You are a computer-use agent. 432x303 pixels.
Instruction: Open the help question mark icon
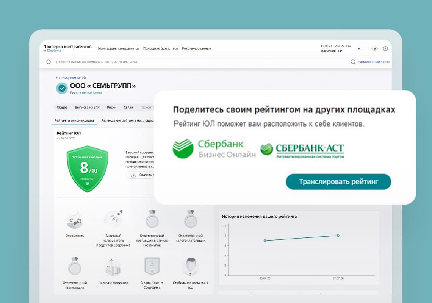(x=385, y=49)
